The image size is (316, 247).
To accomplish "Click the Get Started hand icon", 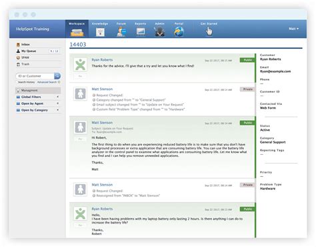I will 209,31.
